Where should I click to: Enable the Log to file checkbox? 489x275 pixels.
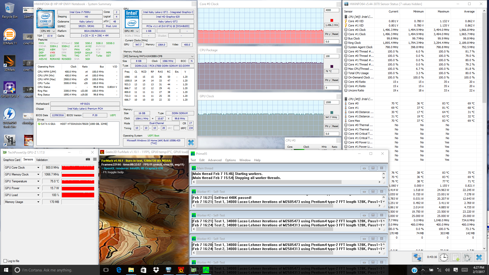[5, 261]
